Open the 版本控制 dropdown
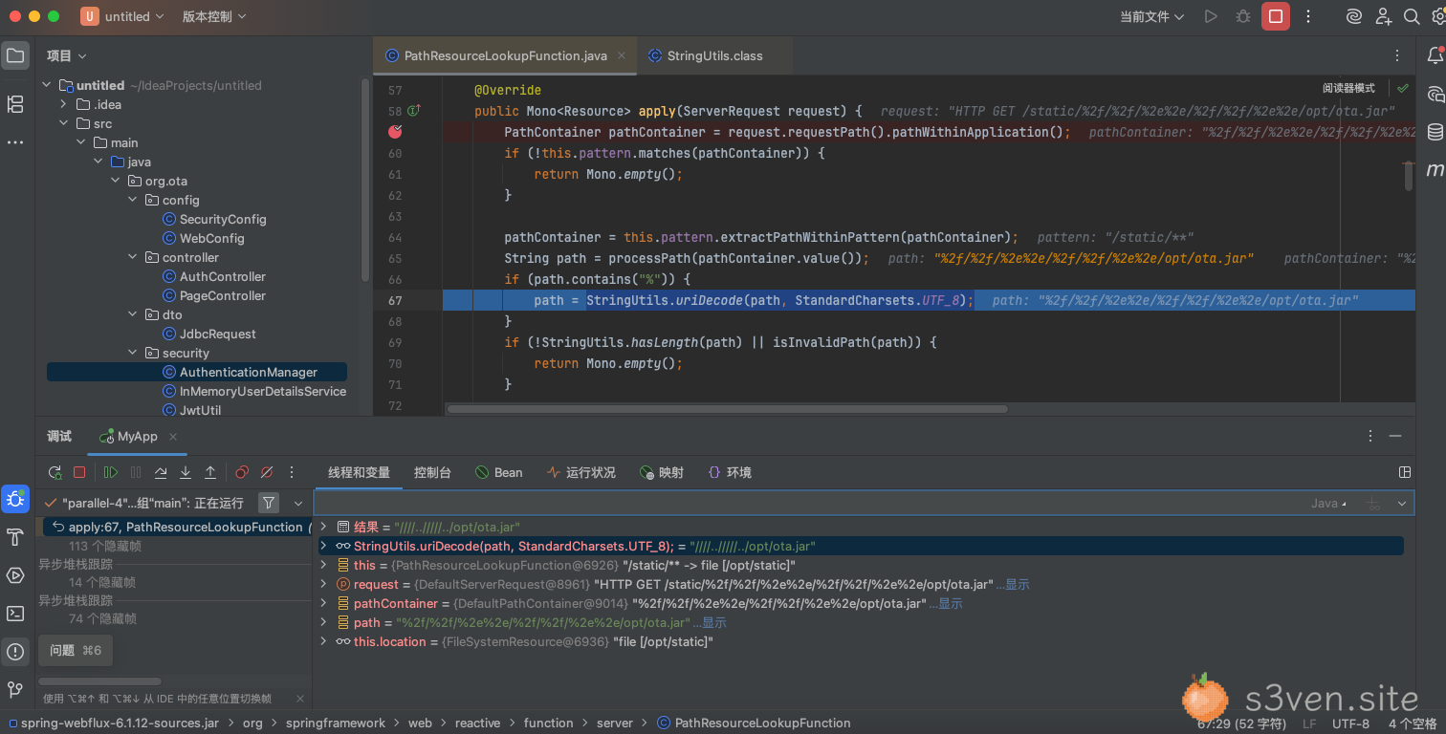 214,16
